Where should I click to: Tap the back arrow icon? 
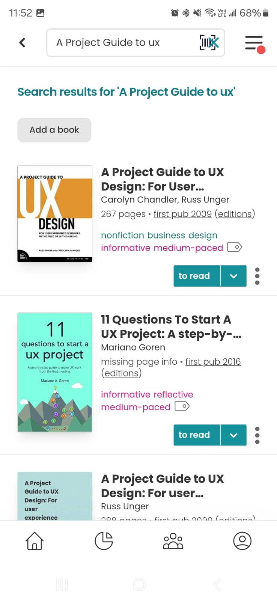(22, 42)
